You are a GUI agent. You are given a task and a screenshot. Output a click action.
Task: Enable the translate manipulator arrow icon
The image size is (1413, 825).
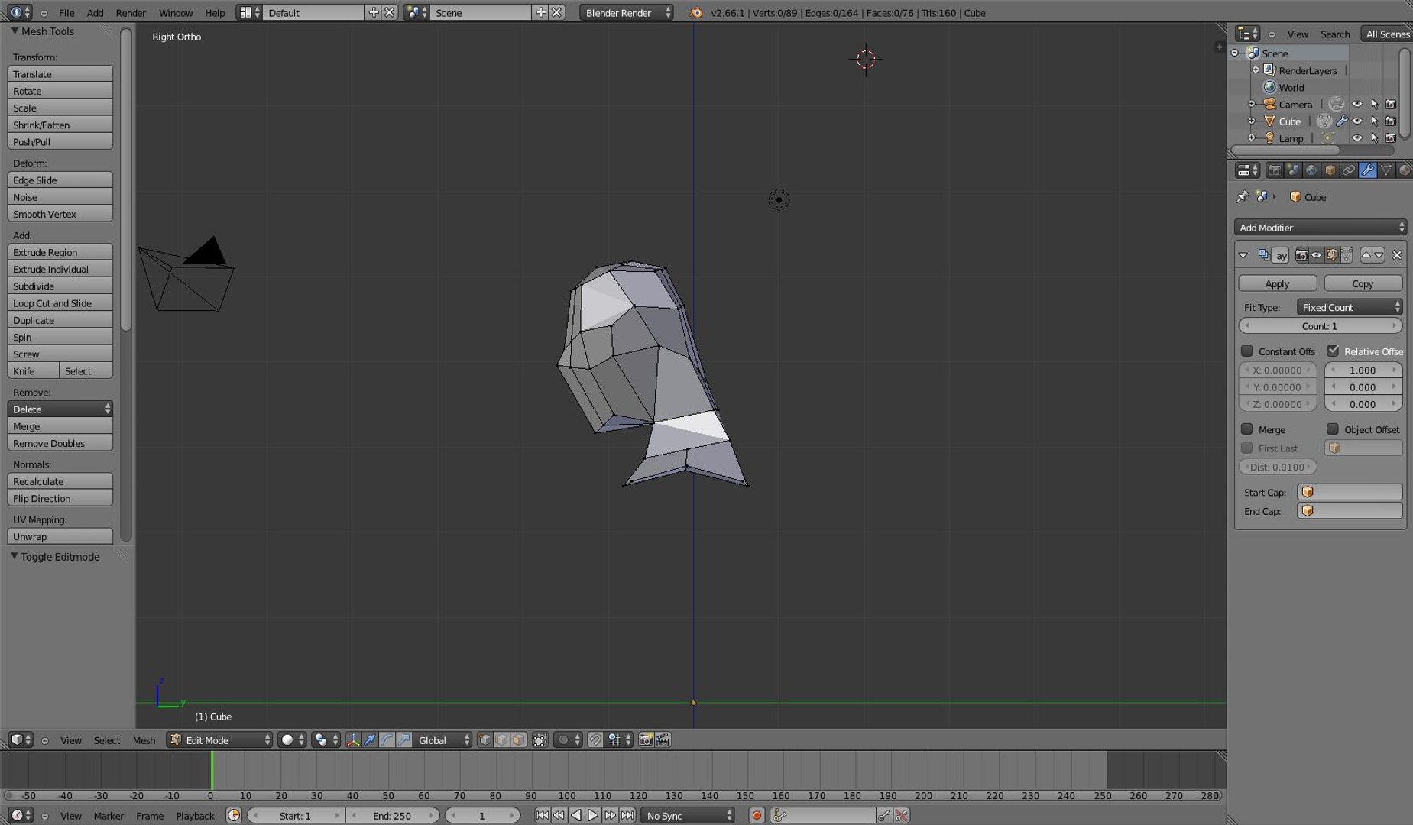click(x=370, y=739)
